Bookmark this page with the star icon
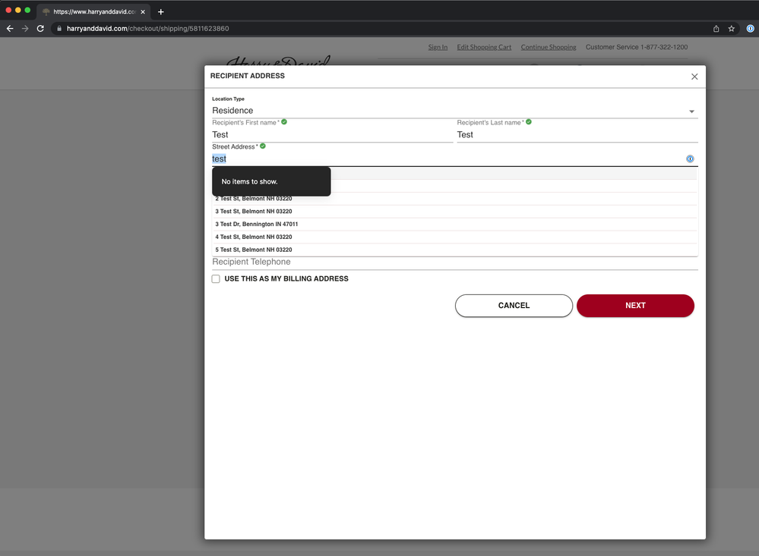Viewport: 759px width, 556px height. tap(731, 29)
